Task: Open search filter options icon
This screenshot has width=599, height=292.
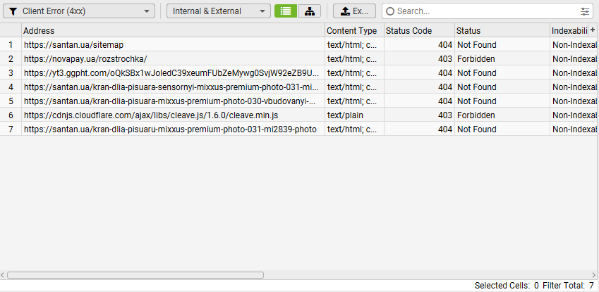Action: coord(584,11)
